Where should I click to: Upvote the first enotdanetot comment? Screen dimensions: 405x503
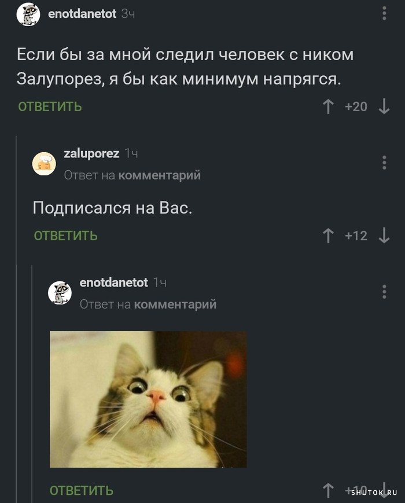coord(327,107)
